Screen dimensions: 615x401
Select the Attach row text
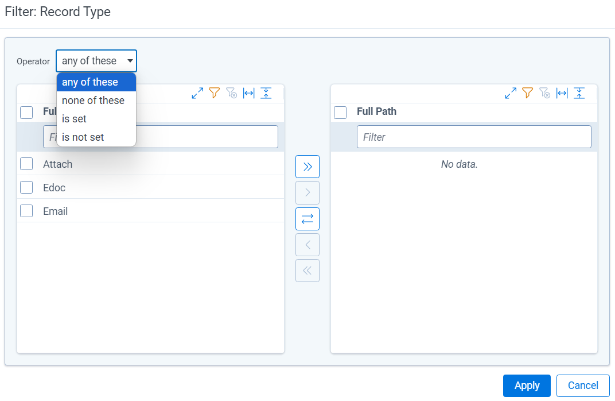[57, 164]
